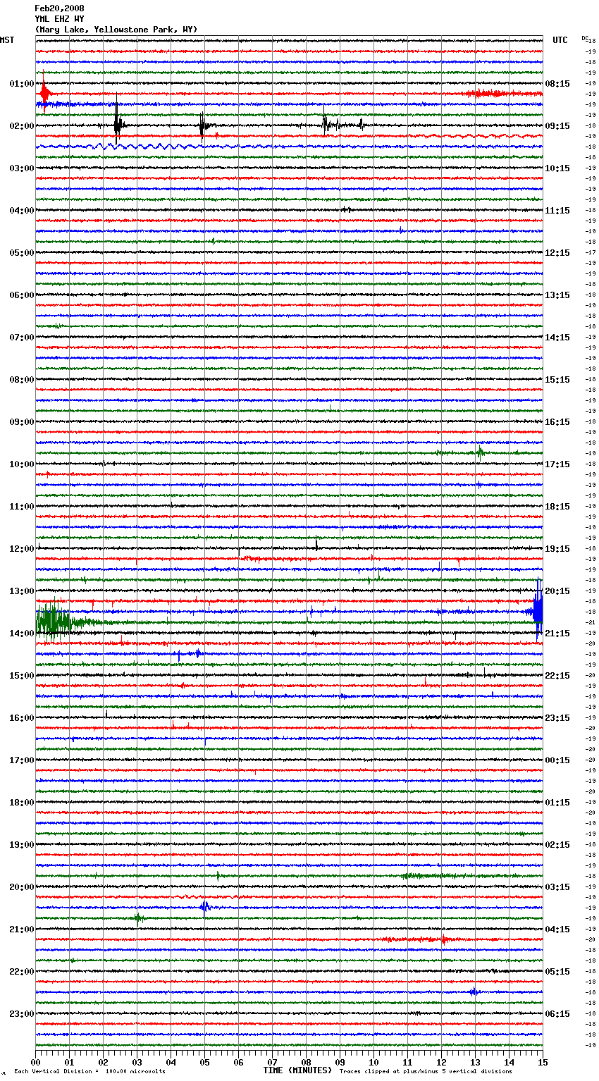Select minute 12 on the bottom axis
599x1081 pixels.
(441, 1062)
